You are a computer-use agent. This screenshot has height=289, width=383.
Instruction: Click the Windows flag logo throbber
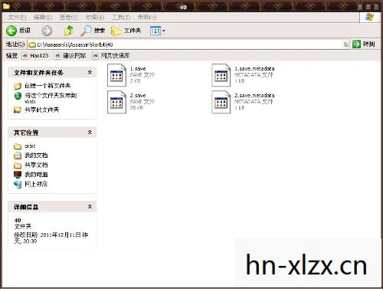pos(369,18)
